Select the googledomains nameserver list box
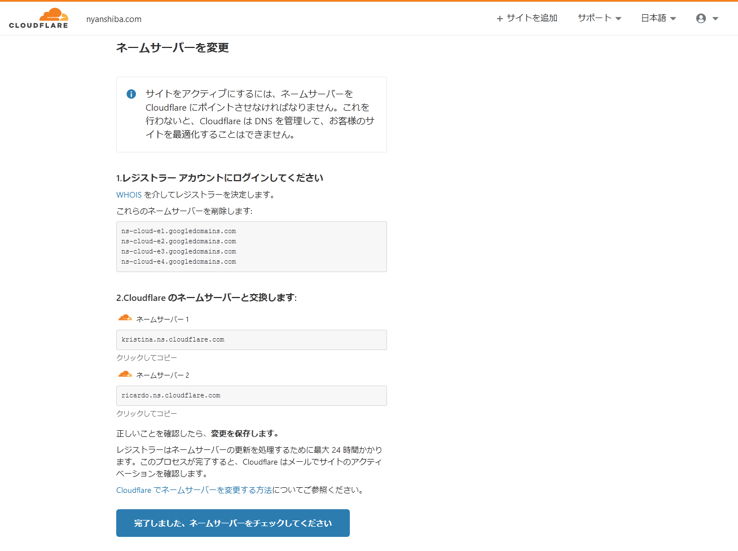The width and height of the screenshot is (738, 551). click(251, 246)
